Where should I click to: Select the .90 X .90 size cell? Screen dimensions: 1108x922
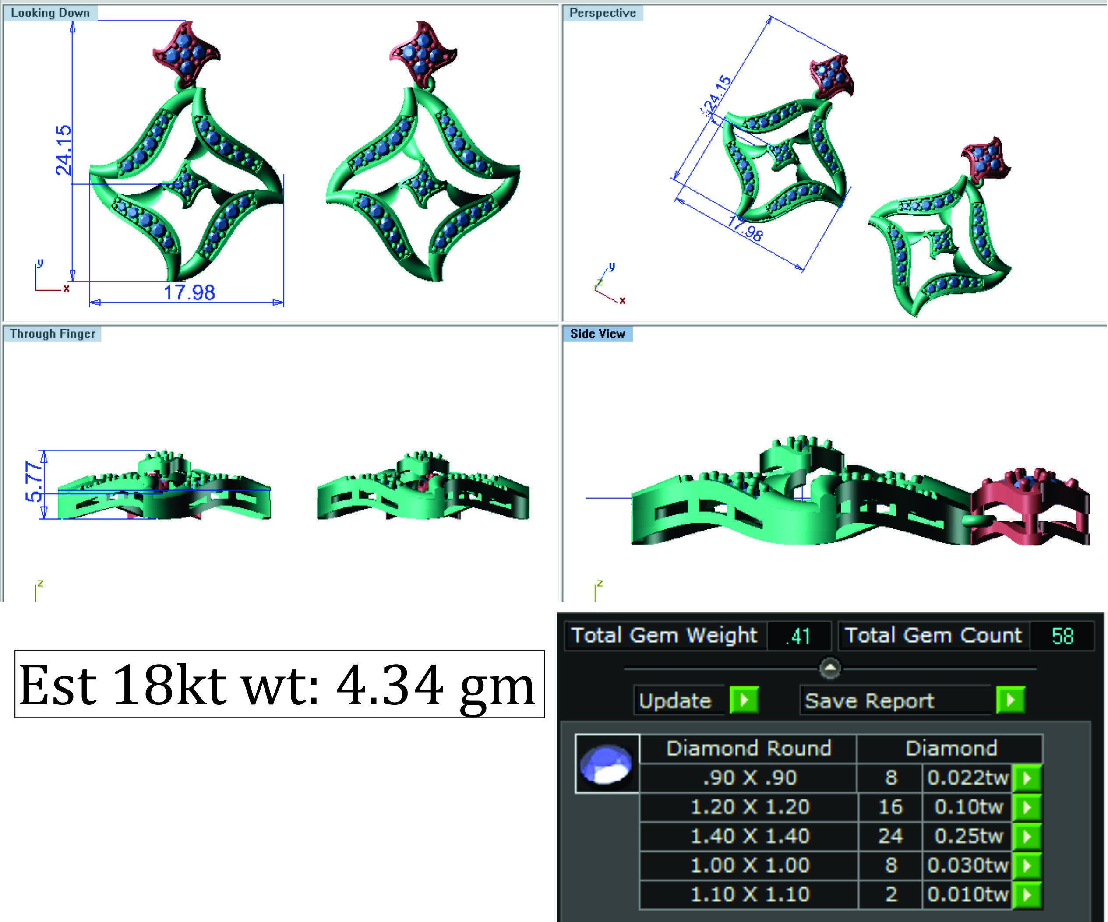749,778
